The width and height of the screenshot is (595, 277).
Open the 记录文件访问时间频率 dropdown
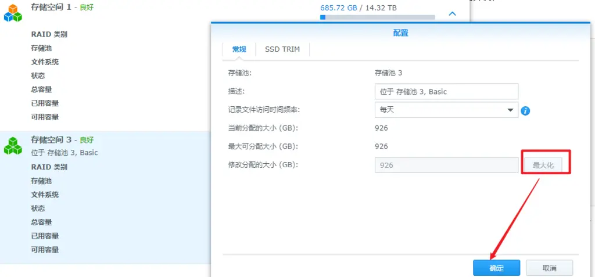point(446,110)
